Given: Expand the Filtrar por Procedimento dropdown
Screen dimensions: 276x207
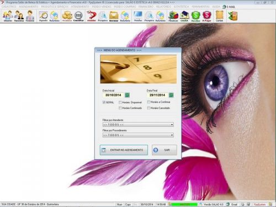Looking at the screenshot, I should tap(172, 135).
